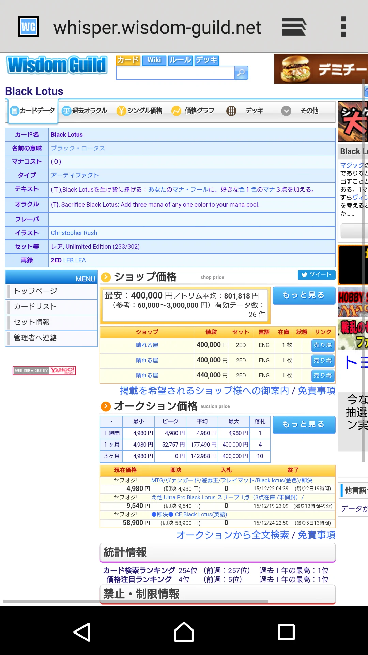Select the カード search tab

(x=128, y=60)
